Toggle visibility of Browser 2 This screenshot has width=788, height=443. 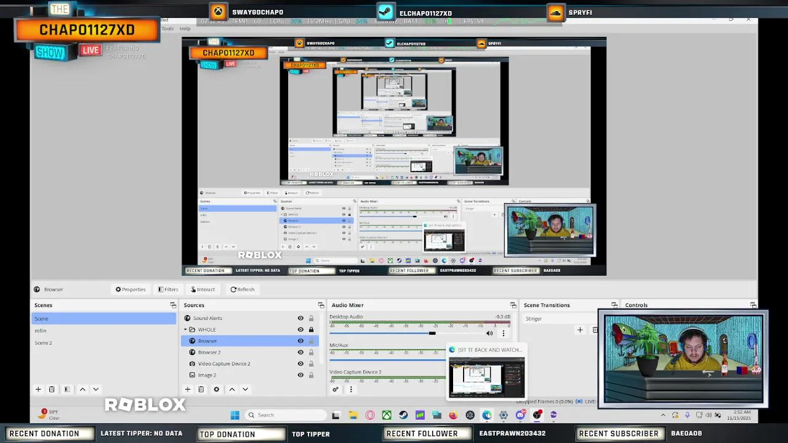[300, 353]
